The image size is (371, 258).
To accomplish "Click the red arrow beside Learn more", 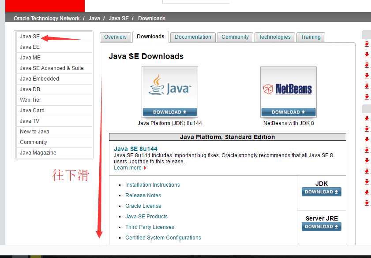I will [x=145, y=168].
